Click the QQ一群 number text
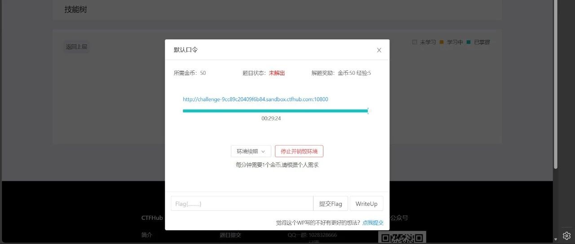 pyautogui.click(x=312, y=235)
